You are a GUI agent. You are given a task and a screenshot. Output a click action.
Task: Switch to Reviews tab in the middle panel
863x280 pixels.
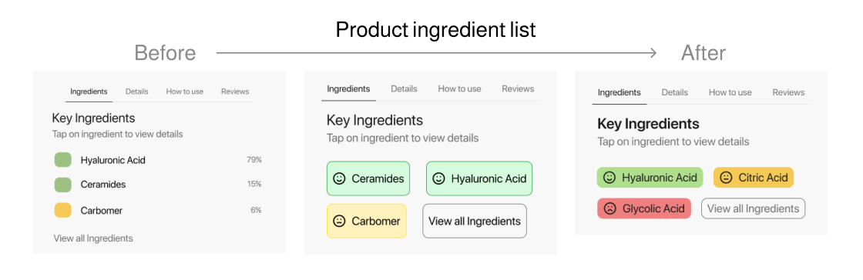click(518, 88)
